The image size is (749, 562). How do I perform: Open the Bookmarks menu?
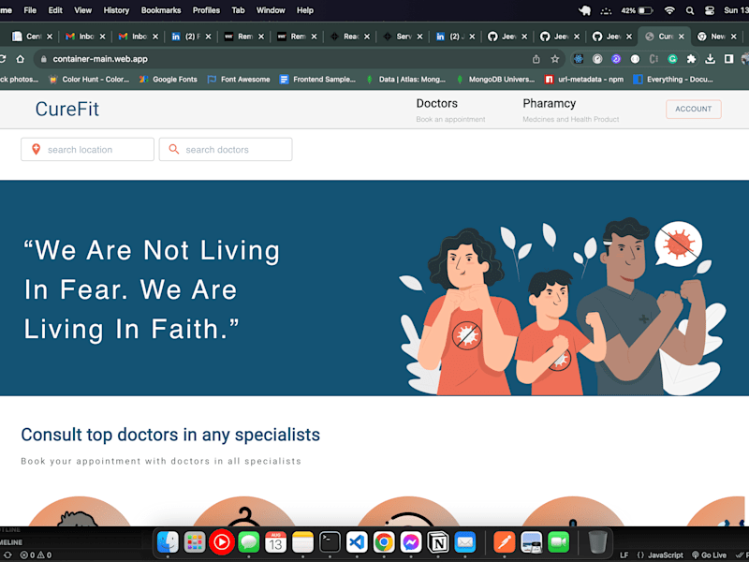coord(161,10)
